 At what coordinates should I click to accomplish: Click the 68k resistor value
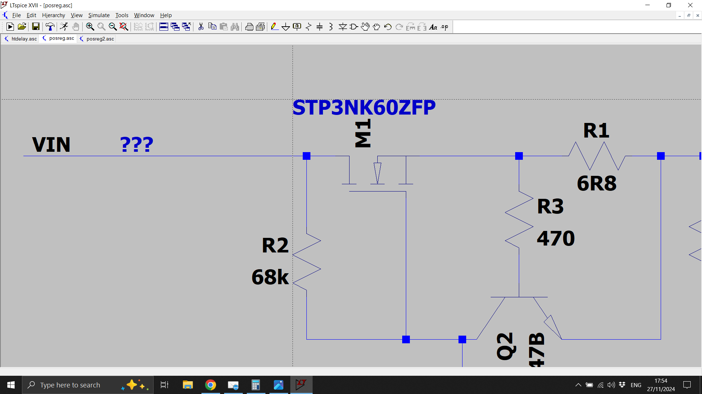[x=270, y=277]
